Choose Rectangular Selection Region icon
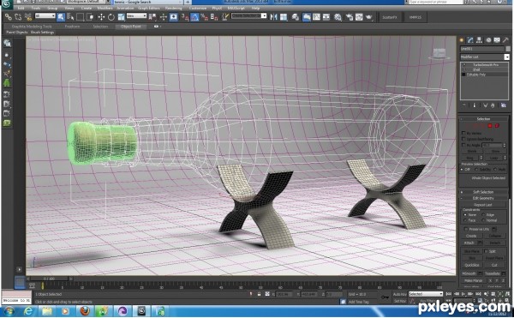Image resolution: width=514 pixels, height=318 pixels. pyautogui.click(x=80, y=17)
